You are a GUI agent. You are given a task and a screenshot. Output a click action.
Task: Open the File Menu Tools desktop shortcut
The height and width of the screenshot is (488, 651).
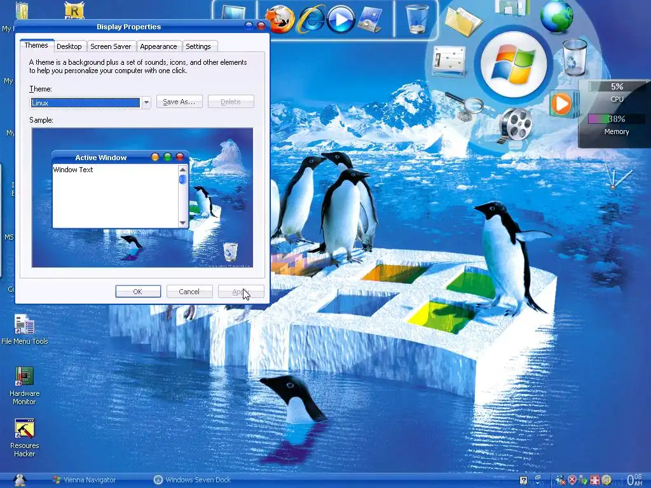click(25, 330)
